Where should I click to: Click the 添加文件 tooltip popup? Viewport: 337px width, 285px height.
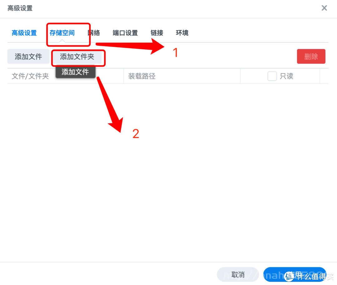[x=75, y=72]
